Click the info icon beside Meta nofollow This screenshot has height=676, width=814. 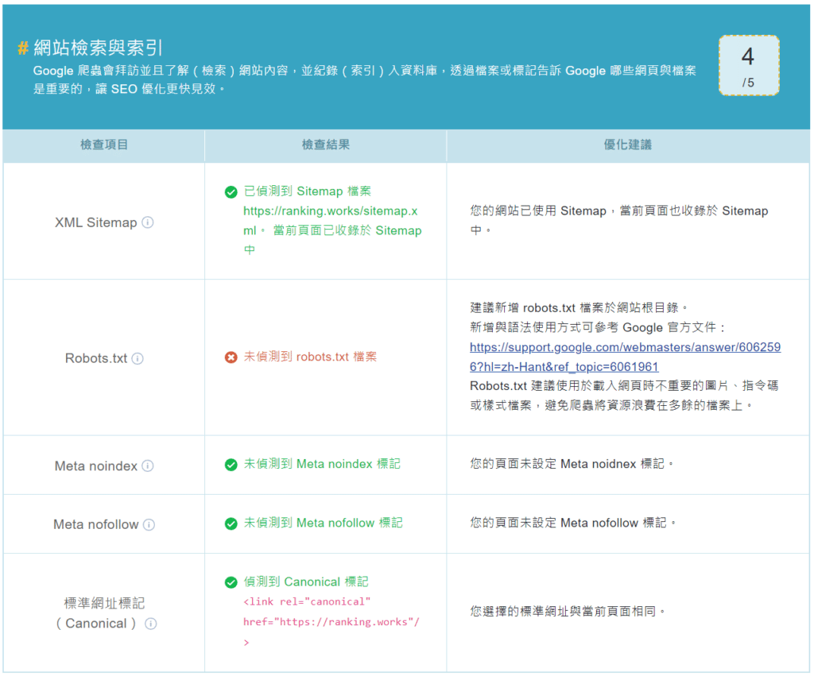tap(149, 524)
